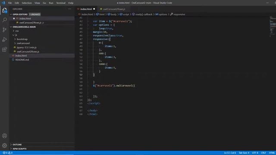Collapse the OWLCAROUSEL2-MAIN folder section
The image size is (276, 155).
tap(11, 27)
